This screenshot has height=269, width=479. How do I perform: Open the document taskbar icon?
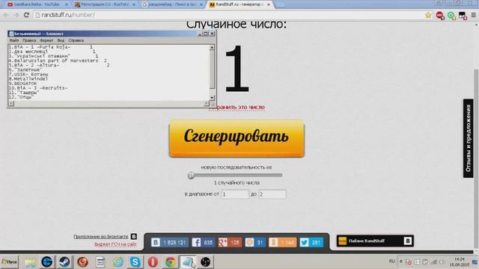point(100,262)
